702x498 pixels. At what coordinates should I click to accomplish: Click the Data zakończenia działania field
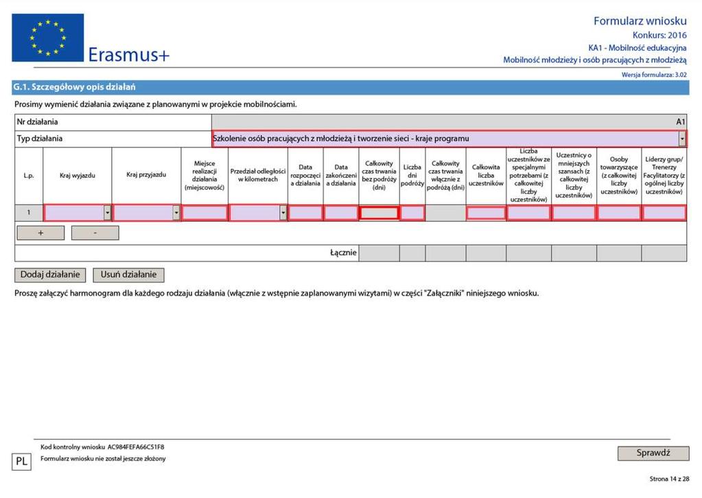click(x=340, y=213)
